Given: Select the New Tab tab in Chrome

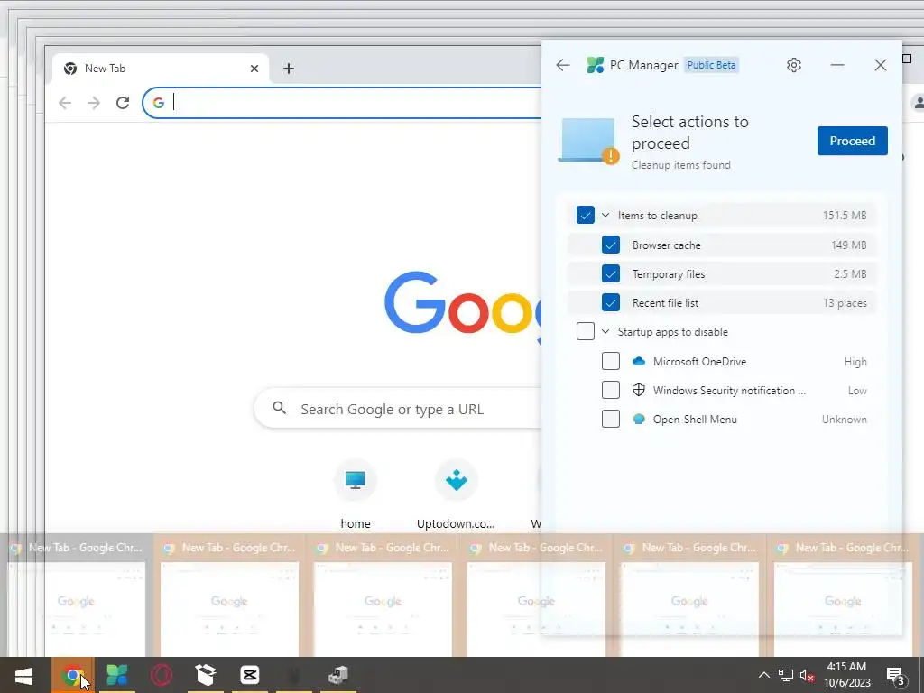Looking at the screenshot, I should 161,69.
